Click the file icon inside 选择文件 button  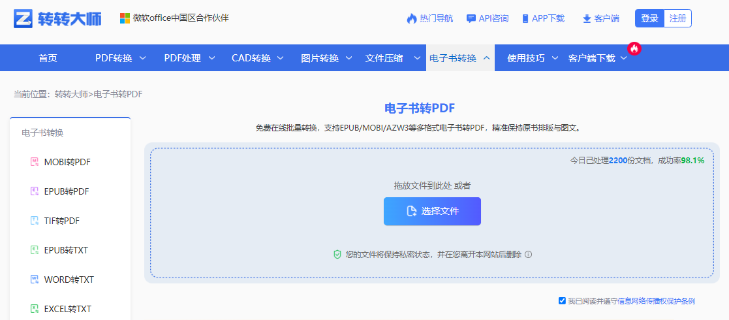411,211
